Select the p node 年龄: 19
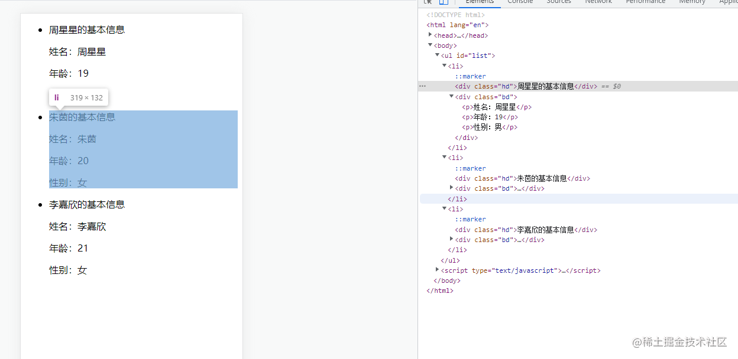Screen dimensions: 738x359 pyautogui.click(x=490, y=117)
